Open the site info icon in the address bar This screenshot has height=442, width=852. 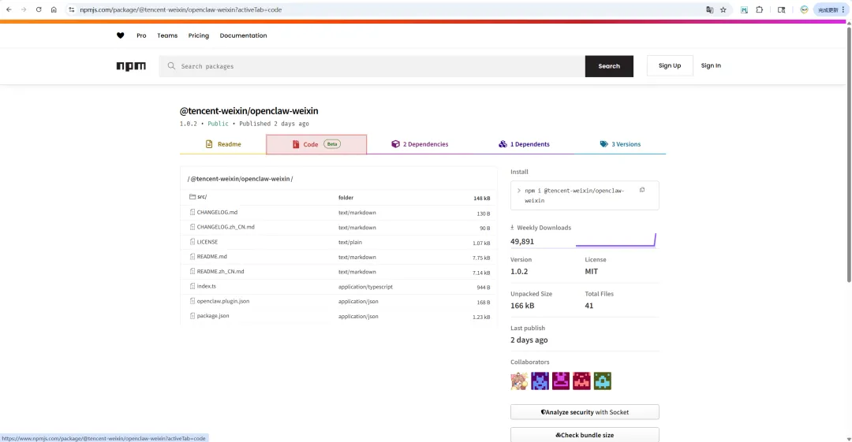tap(71, 9)
